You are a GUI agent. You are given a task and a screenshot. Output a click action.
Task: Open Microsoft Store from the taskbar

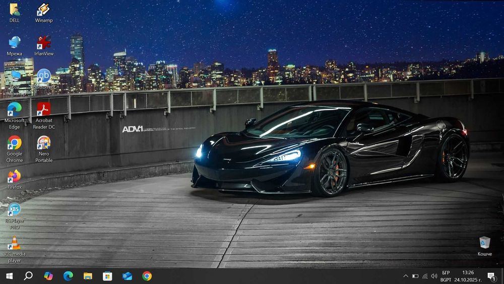pyautogui.click(x=107, y=276)
